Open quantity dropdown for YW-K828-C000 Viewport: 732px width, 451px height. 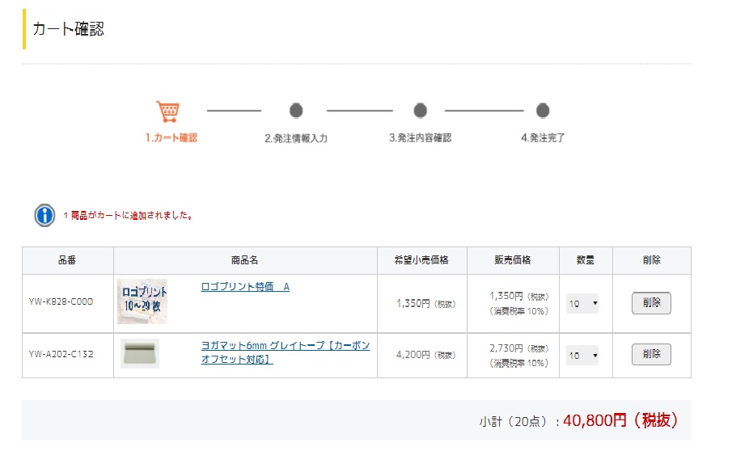point(582,304)
